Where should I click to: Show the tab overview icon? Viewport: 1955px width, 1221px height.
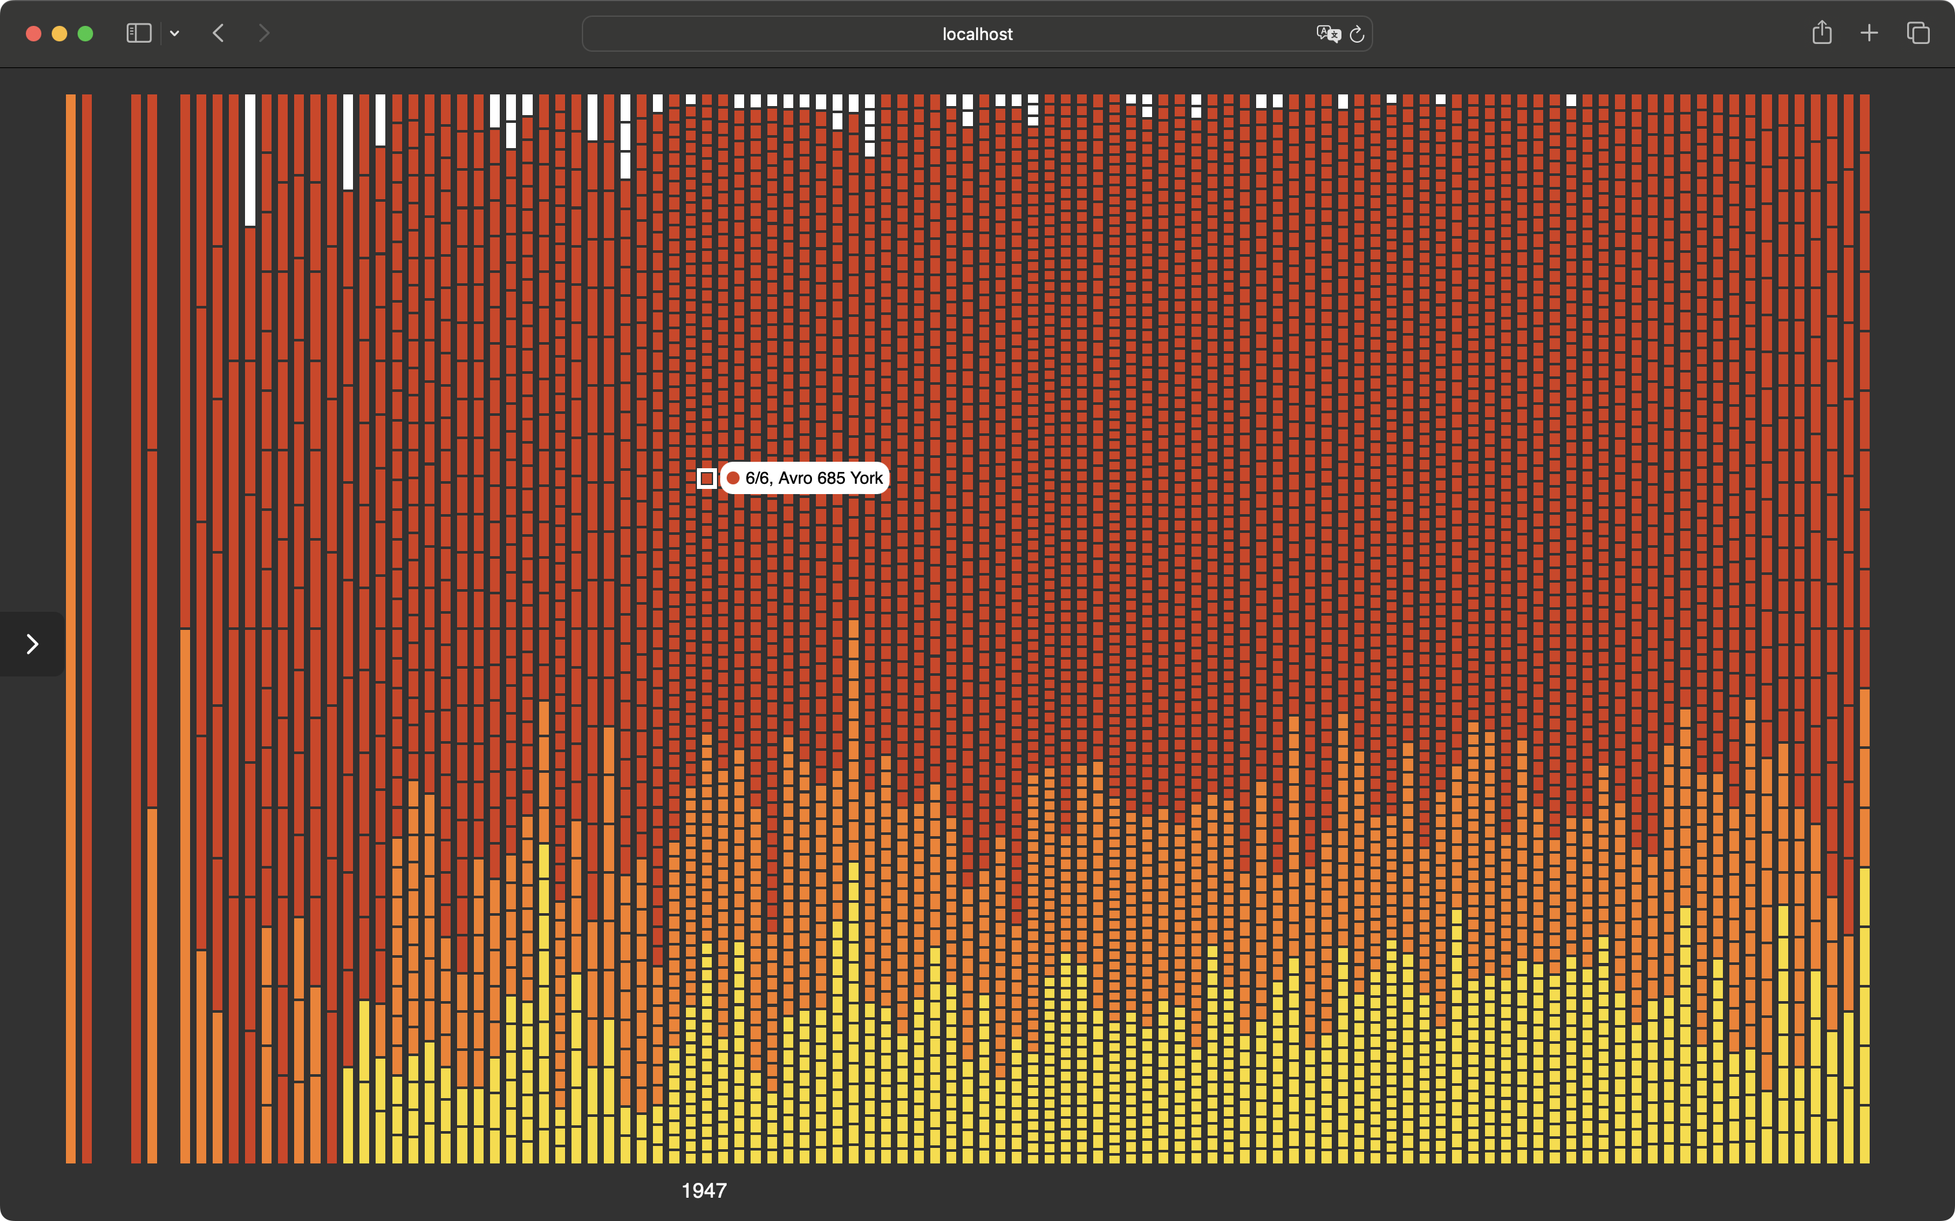click(x=1918, y=33)
